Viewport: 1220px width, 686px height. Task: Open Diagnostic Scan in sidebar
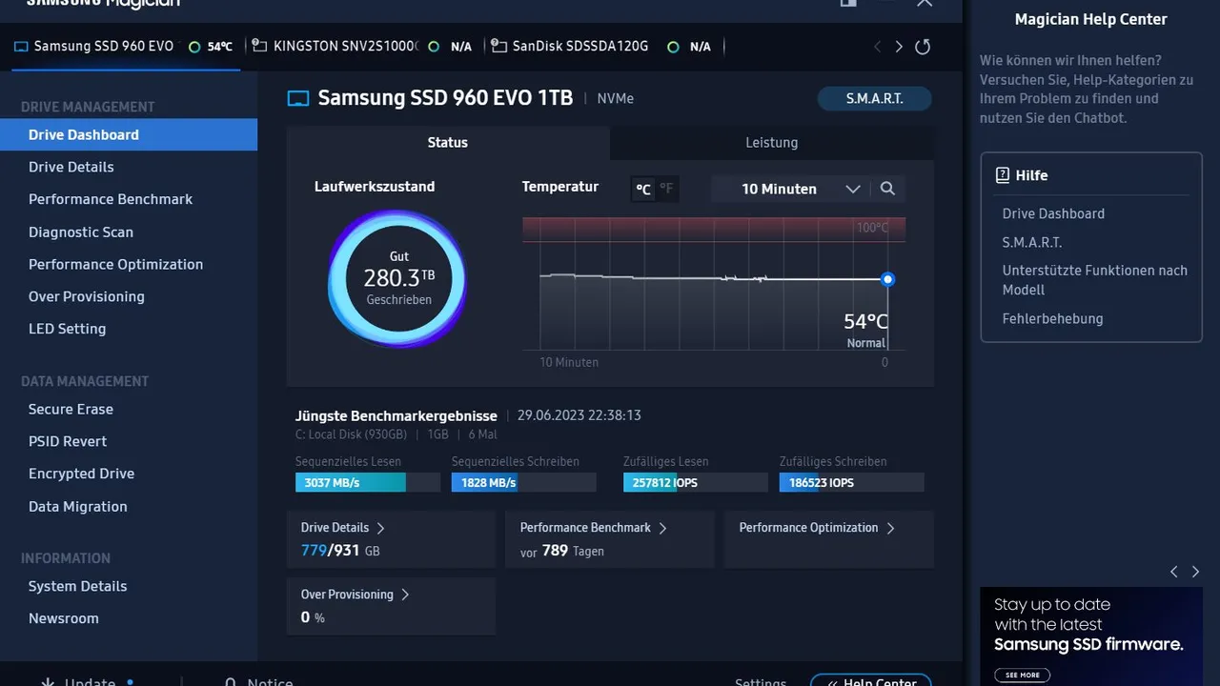[129, 232]
